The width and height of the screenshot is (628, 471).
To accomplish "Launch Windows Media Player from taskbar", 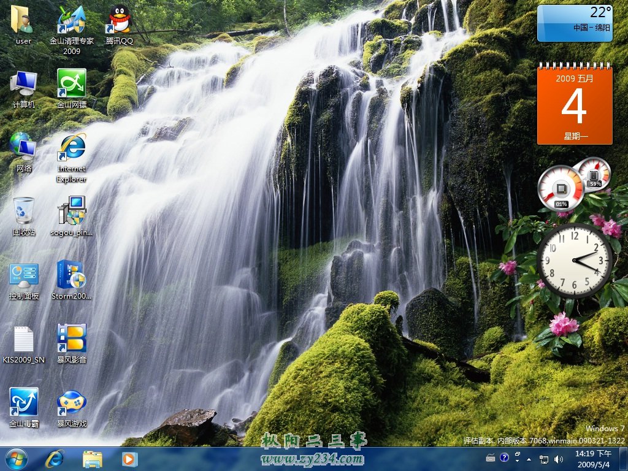I will pos(129,459).
